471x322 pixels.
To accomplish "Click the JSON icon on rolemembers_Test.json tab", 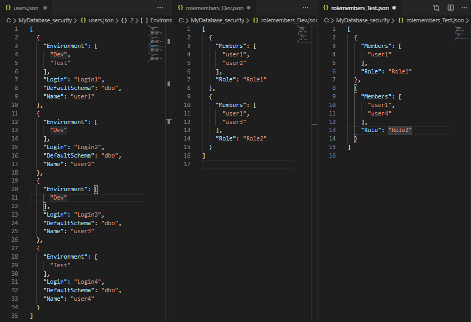I will (326, 8).
